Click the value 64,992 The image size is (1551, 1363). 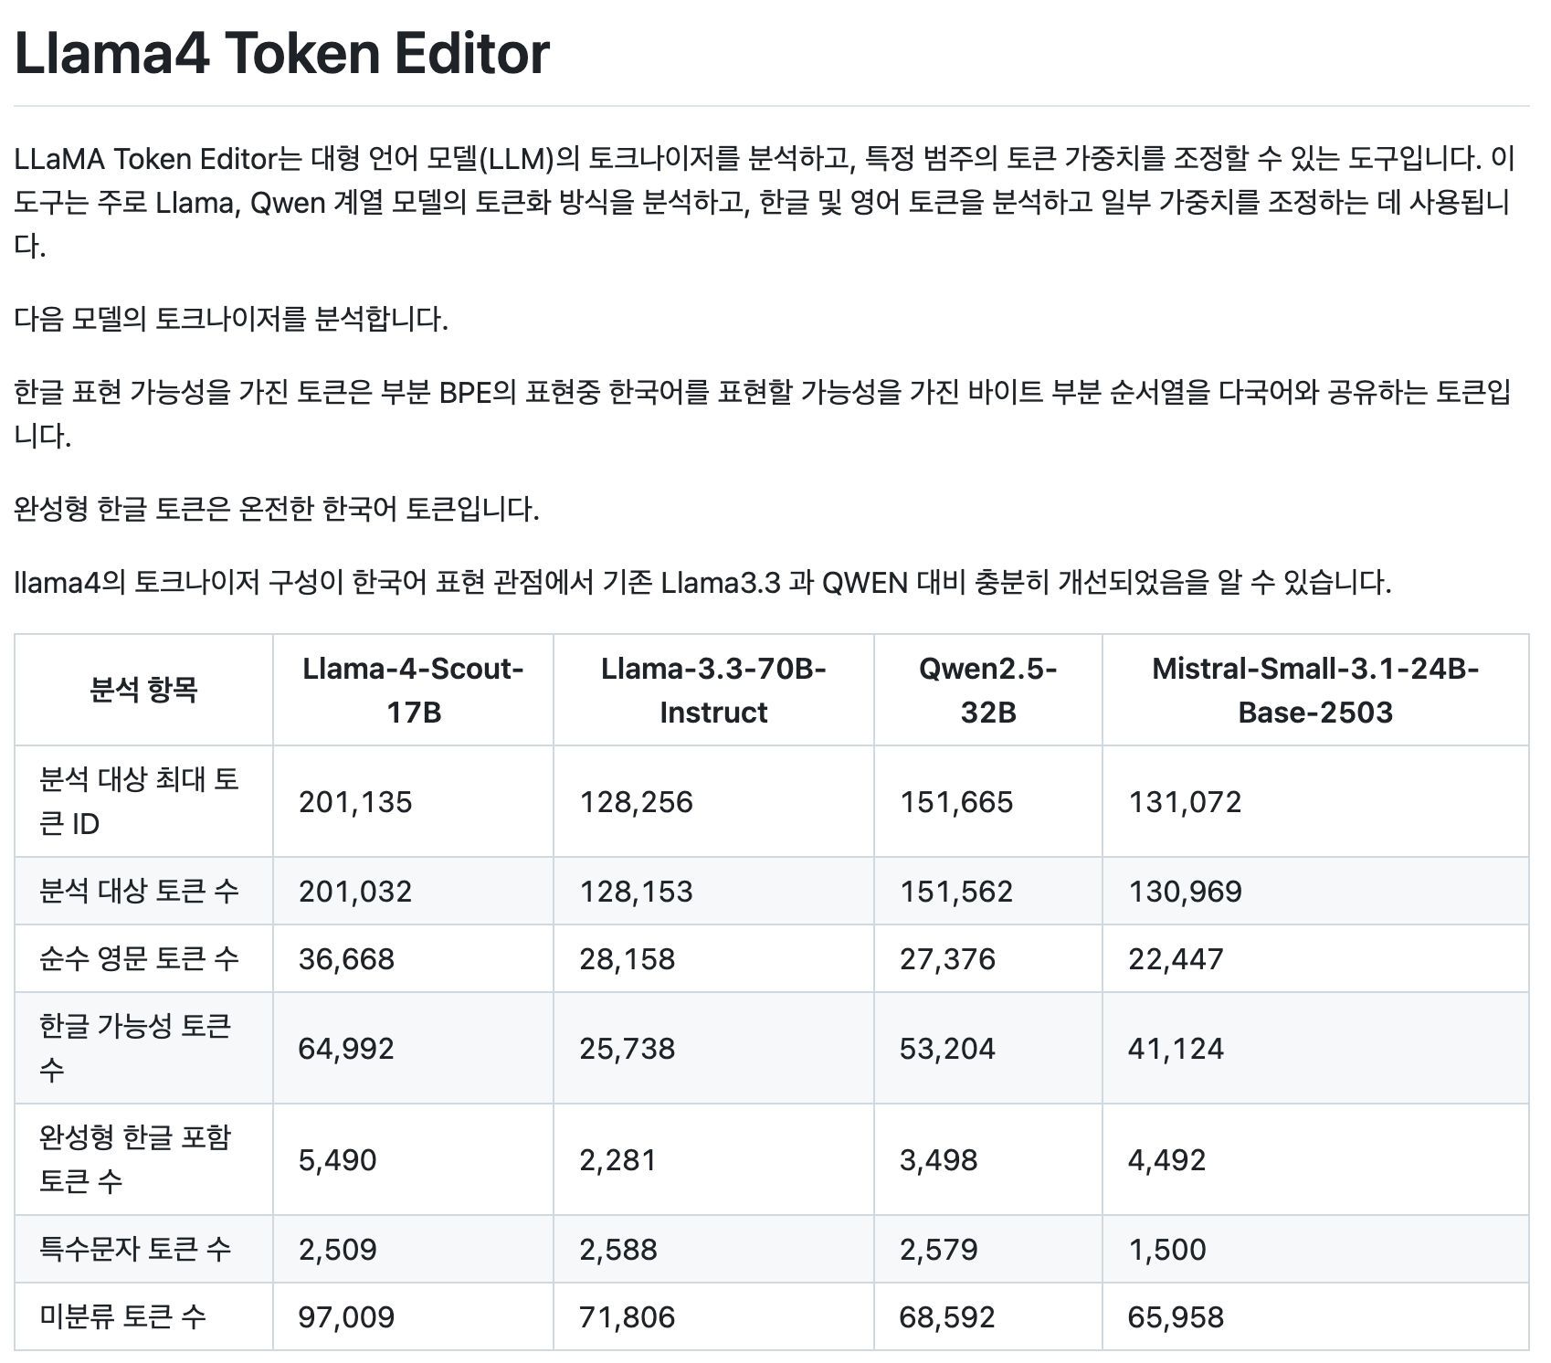(x=346, y=1049)
